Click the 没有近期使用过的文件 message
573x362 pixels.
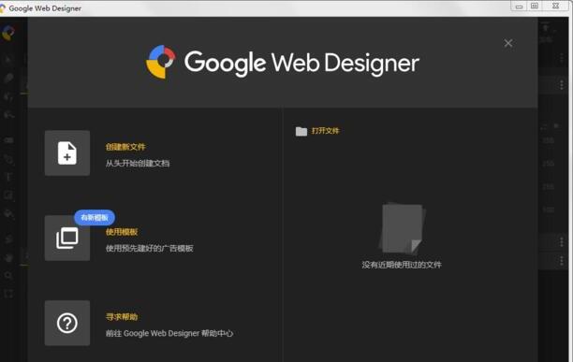point(402,265)
